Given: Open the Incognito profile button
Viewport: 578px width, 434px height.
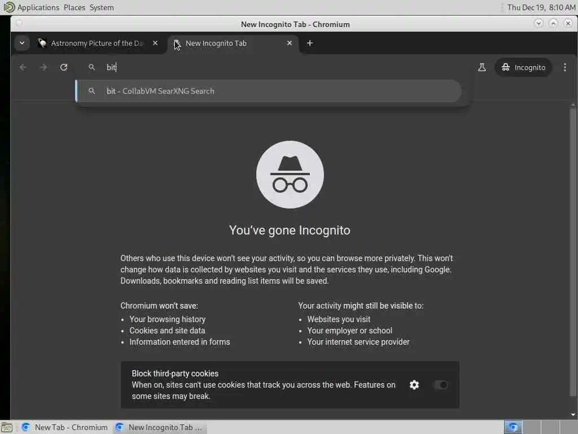Looking at the screenshot, I should (x=523, y=67).
